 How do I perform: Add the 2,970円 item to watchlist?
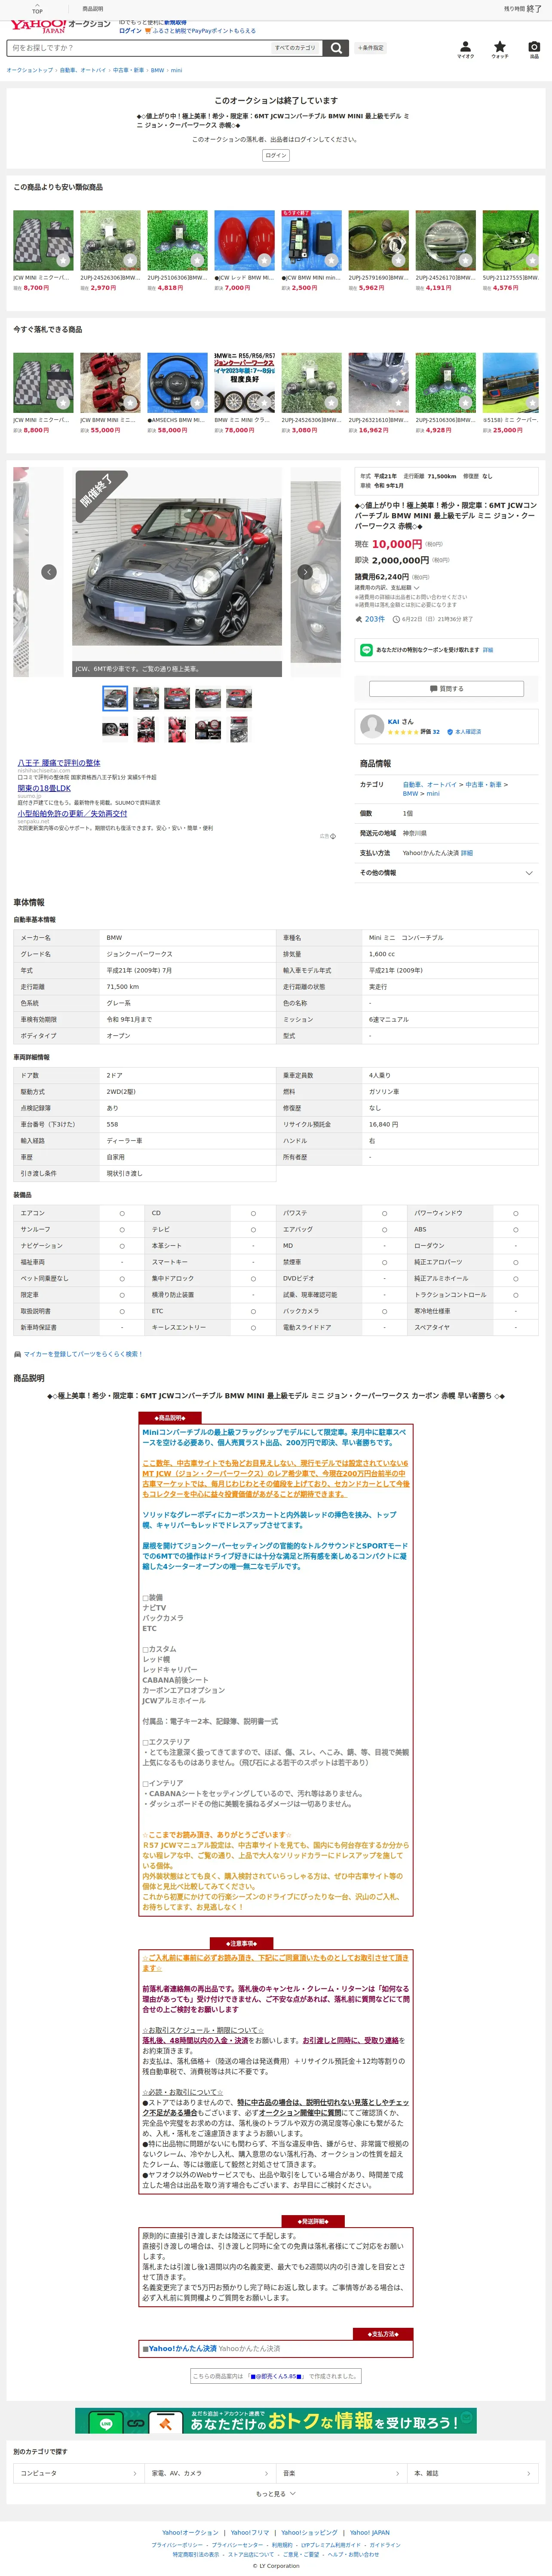[x=130, y=261]
